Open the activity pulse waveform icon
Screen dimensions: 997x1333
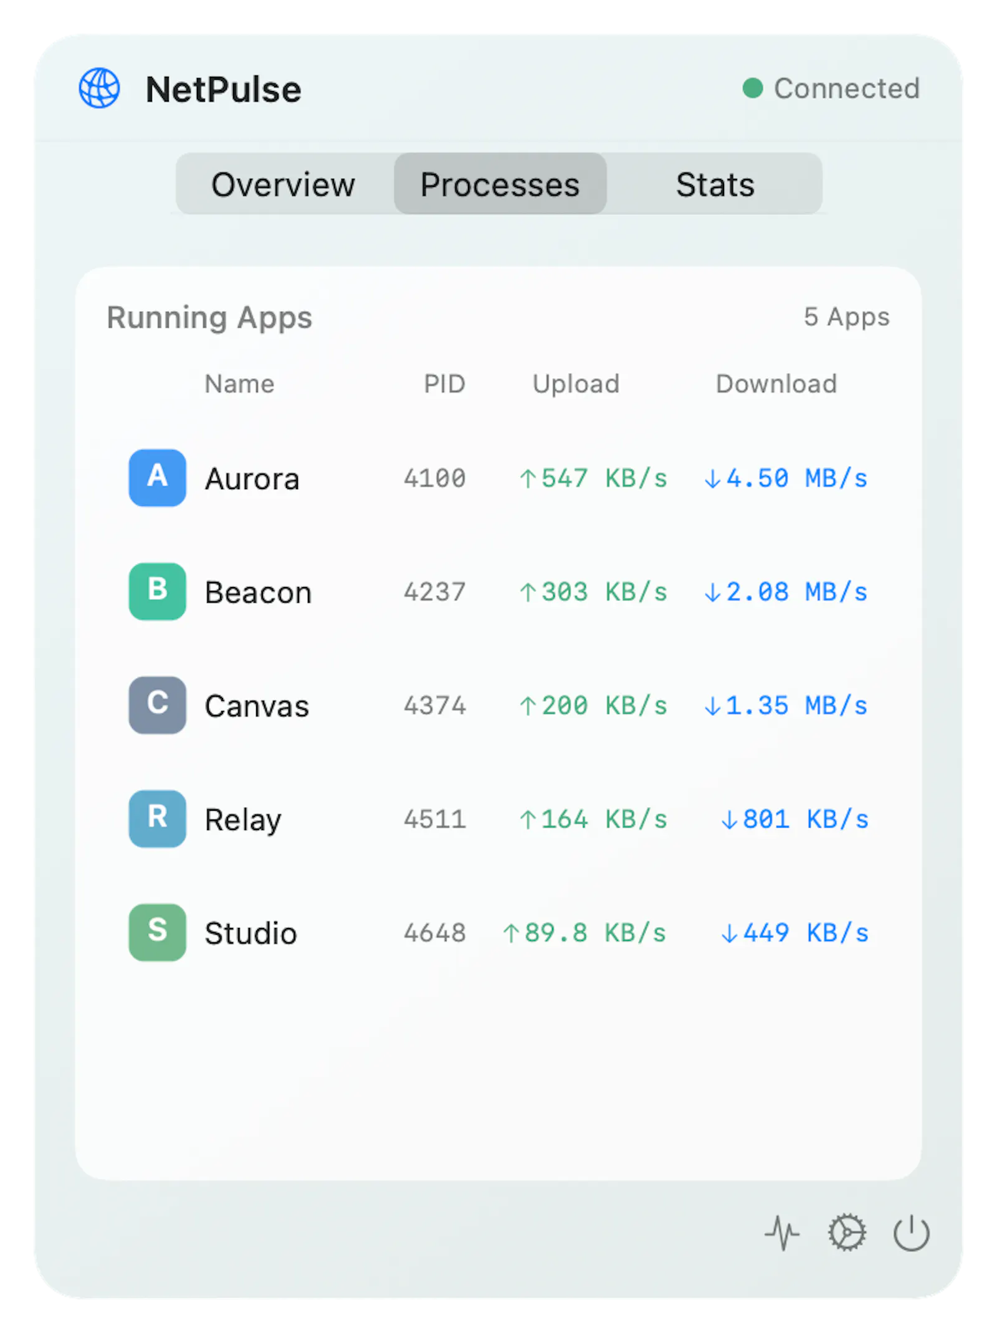pos(782,1232)
